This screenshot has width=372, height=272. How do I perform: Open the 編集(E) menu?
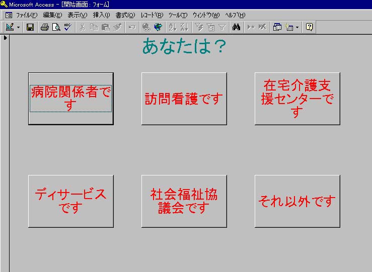52,15
